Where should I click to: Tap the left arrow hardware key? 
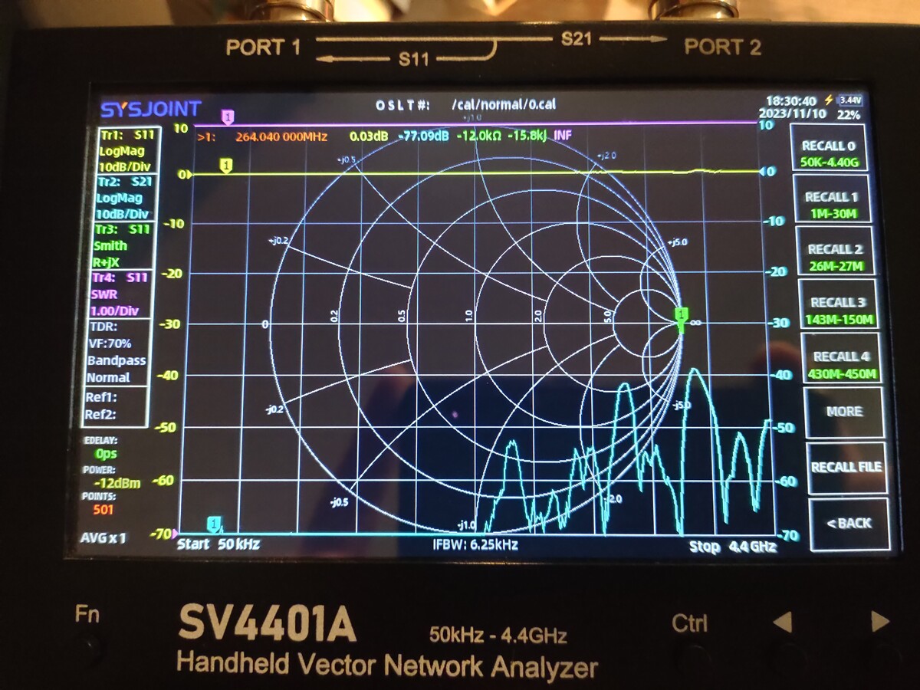coord(781,623)
